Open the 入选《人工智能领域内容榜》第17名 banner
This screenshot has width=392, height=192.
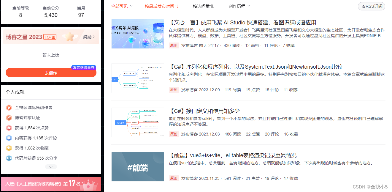(x=51, y=184)
